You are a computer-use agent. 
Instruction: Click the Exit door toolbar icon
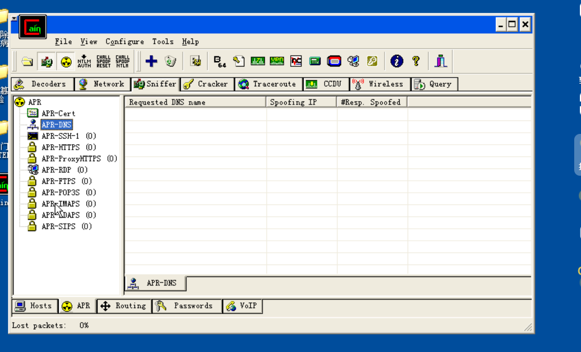click(x=440, y=61)
